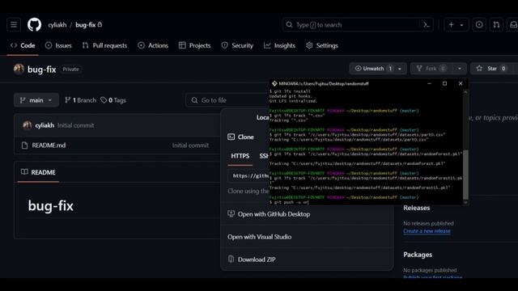Click the zip file icon beside Download ZIP
This screenshot has height=291, width=518.
231,259
